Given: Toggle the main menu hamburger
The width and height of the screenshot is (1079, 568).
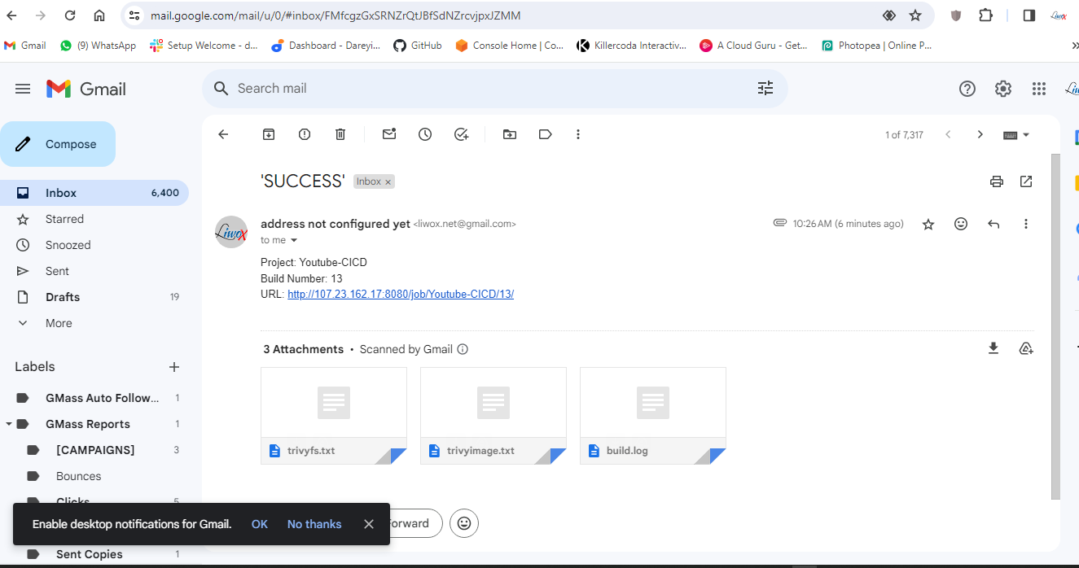Looking at the screenshot, I should point(23,89).
